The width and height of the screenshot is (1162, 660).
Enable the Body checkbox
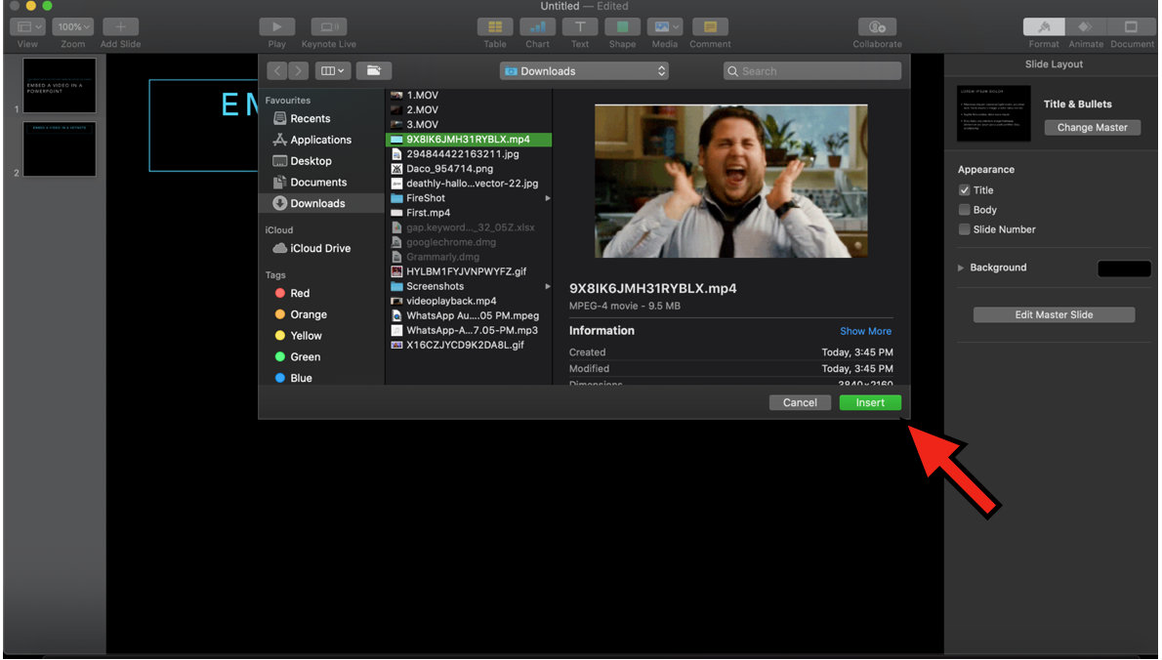pyautogui.click(x=965, y=210)
